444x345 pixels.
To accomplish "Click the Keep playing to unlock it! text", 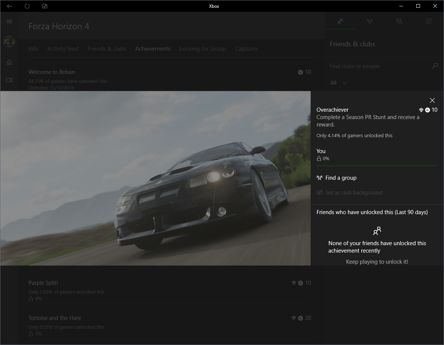I will pyautogui.click(x=377, y=262).
